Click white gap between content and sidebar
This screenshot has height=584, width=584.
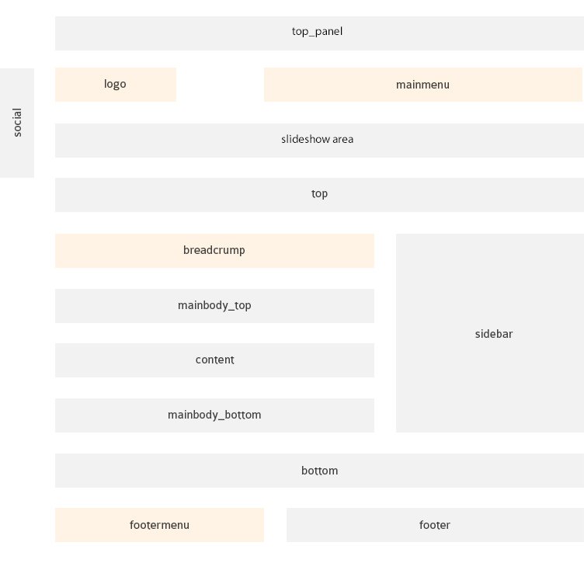(385, 360)
